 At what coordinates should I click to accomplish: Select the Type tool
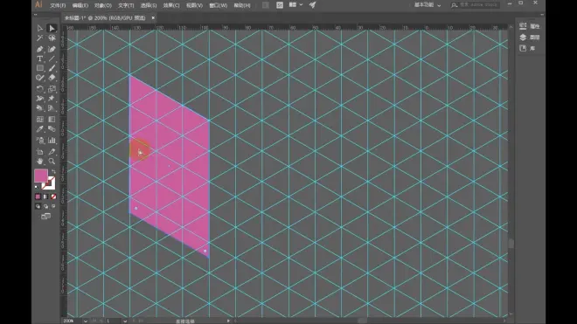[x=39, y=59]
